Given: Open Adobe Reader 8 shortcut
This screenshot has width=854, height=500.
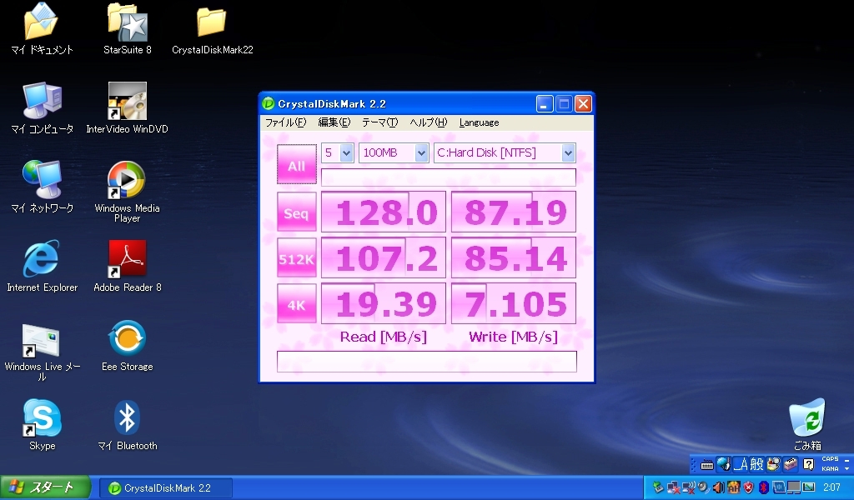Looking at the screenshot, I should [127, 261].
